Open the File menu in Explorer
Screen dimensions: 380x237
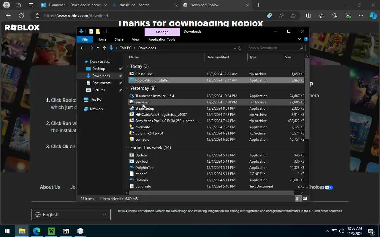(x=85, y=39)
